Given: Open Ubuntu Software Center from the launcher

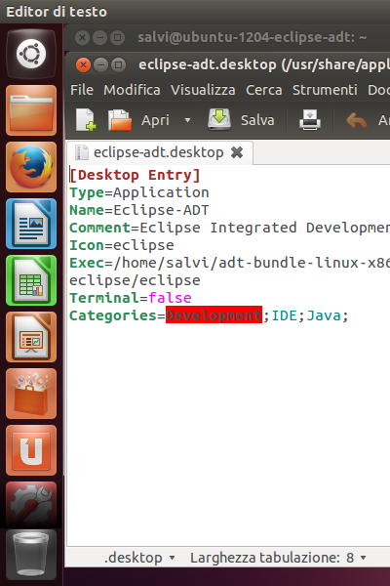Looking at the screenshot, I should coord(31,394).
